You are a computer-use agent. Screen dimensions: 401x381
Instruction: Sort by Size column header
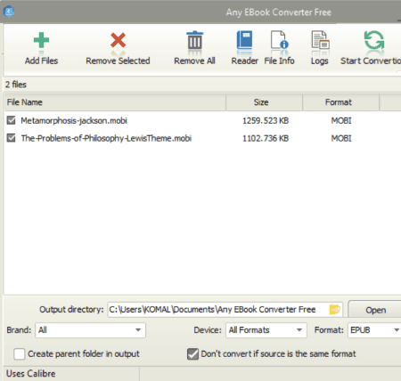click(264, 102)
